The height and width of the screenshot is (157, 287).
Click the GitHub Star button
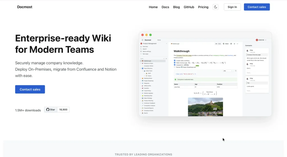pyautogui.click(x=50, y=110)
